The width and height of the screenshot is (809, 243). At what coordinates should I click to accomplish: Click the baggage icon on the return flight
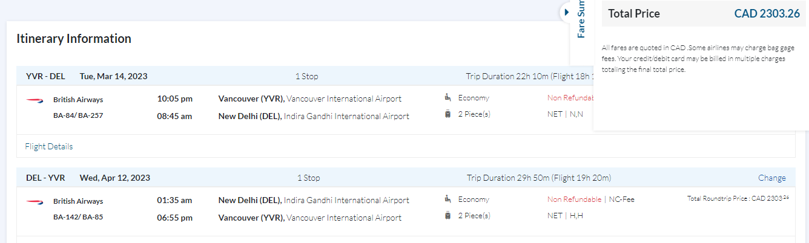[x=447, y=215]
